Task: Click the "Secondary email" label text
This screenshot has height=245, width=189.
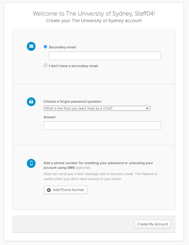Action: point(62,47)
